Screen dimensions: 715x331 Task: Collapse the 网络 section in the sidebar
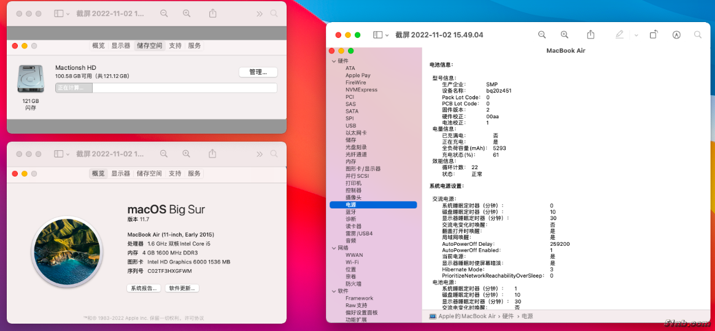pyautogui.click(x=334, y=248)
